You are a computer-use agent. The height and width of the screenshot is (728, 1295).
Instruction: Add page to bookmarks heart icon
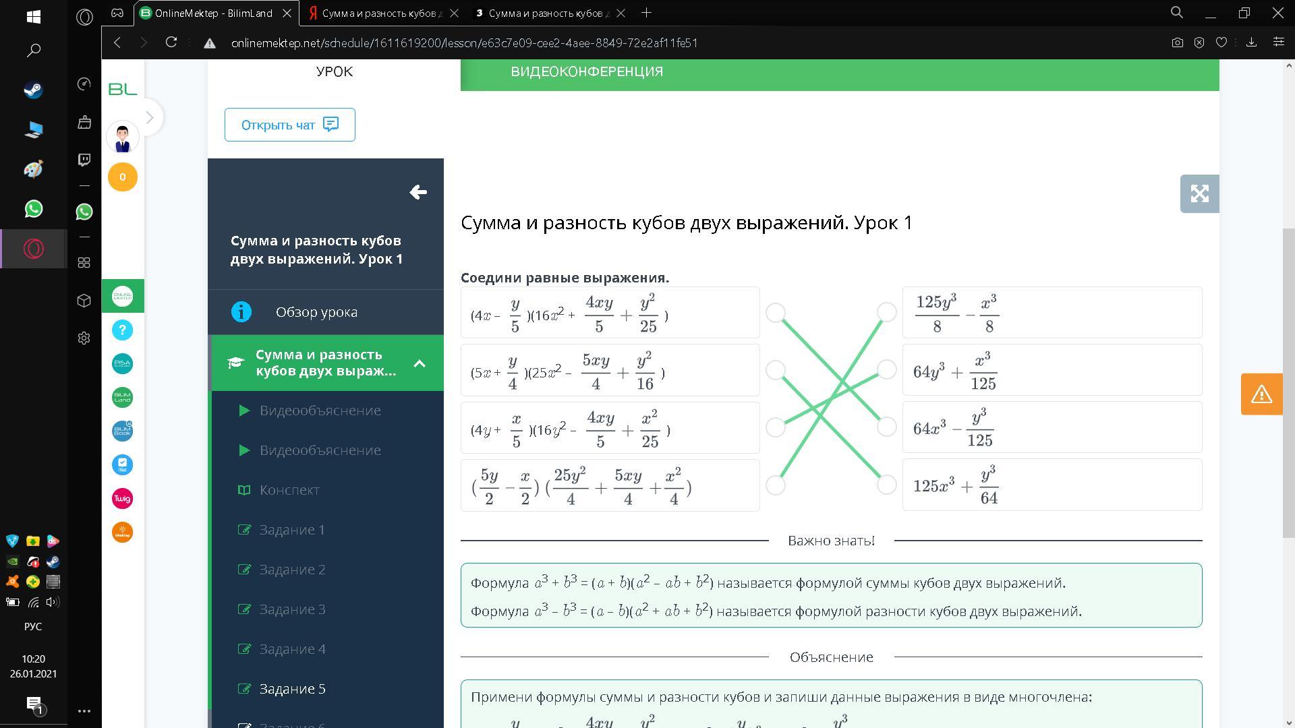click(1221, 42)
